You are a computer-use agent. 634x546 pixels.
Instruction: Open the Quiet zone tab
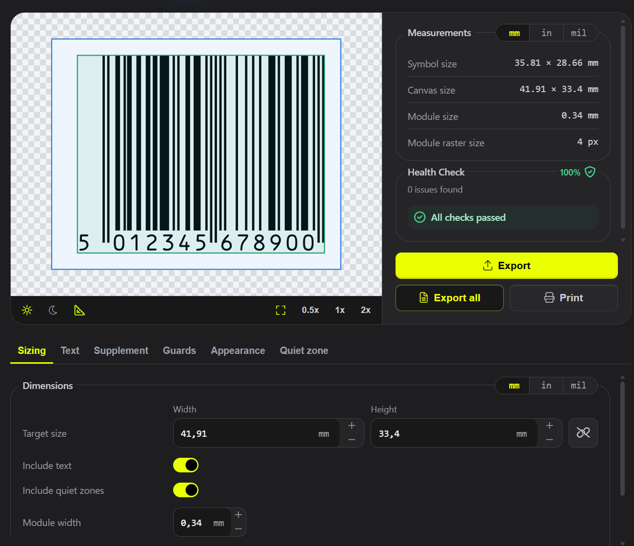[304, 351]
